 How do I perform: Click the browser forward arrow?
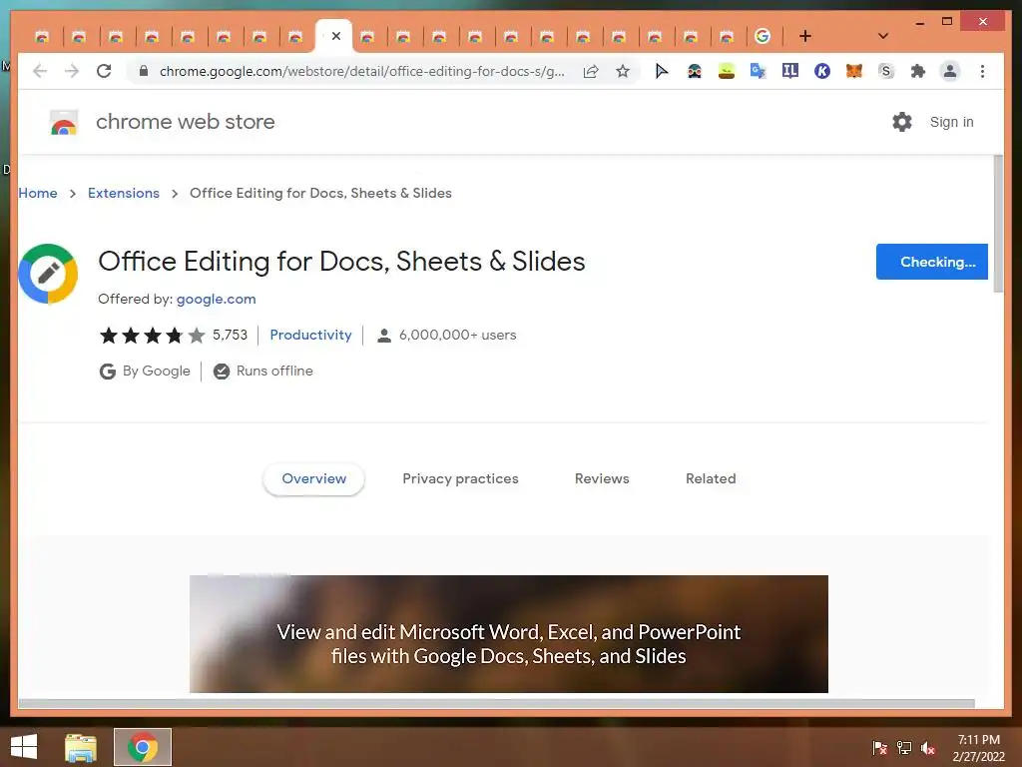pos(72,71)
